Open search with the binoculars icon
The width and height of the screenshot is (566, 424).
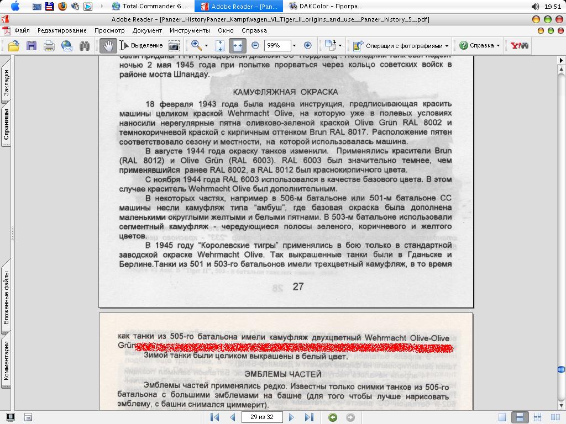(85, 45)
